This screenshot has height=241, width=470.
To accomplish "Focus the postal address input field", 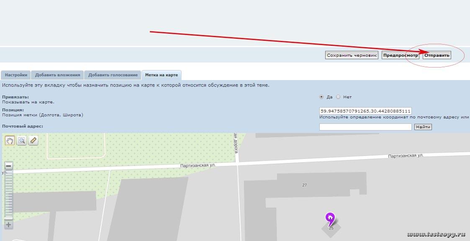I will pyautogui.click(x=365, y=127).
